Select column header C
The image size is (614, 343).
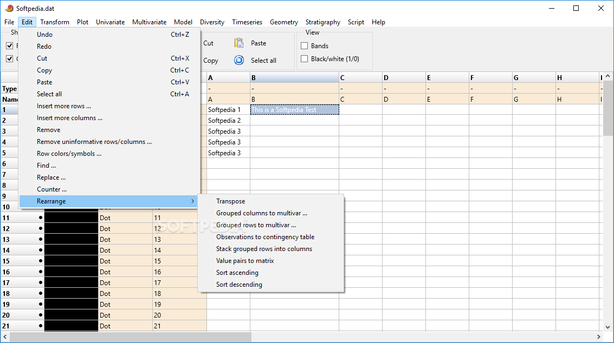pos(360,77)
